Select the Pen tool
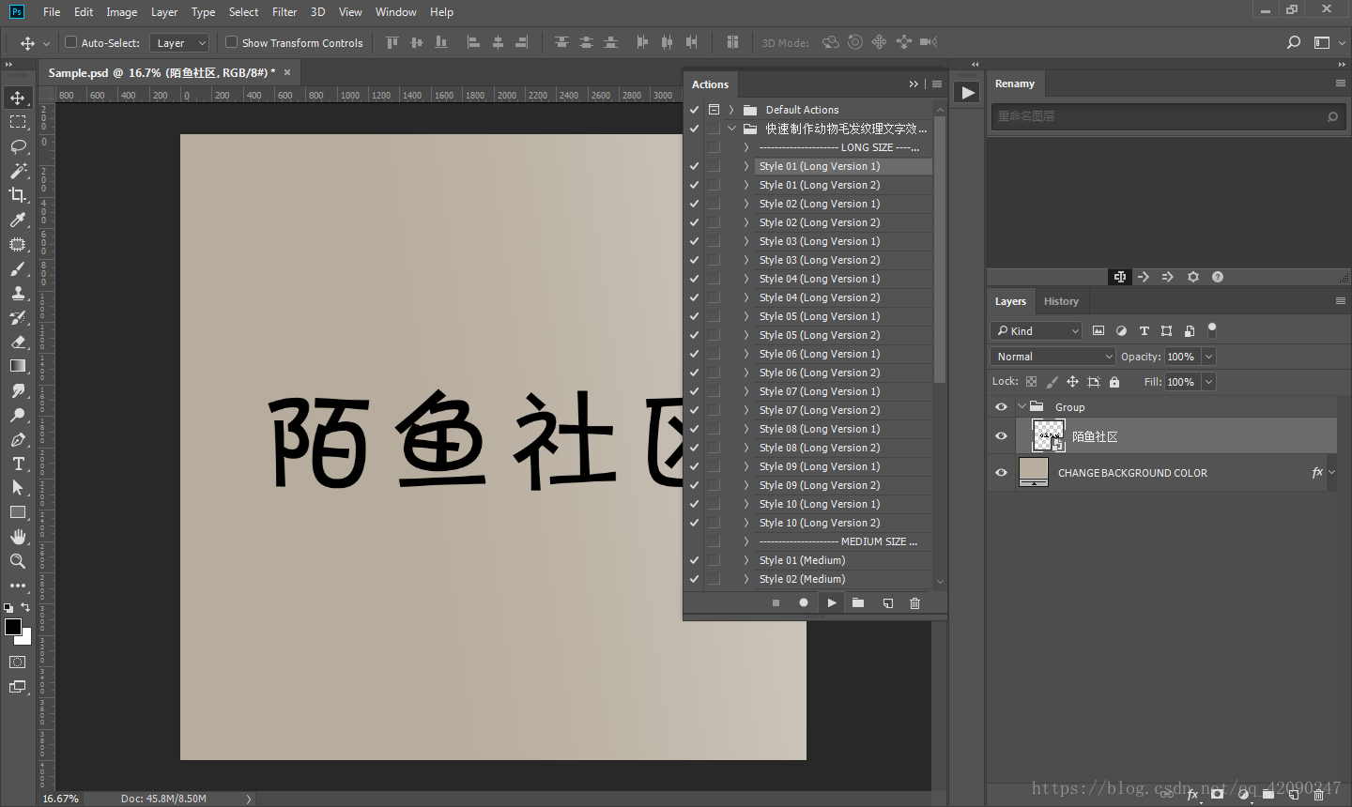Viewport: 1352px width, 807px height. point(18,439)
